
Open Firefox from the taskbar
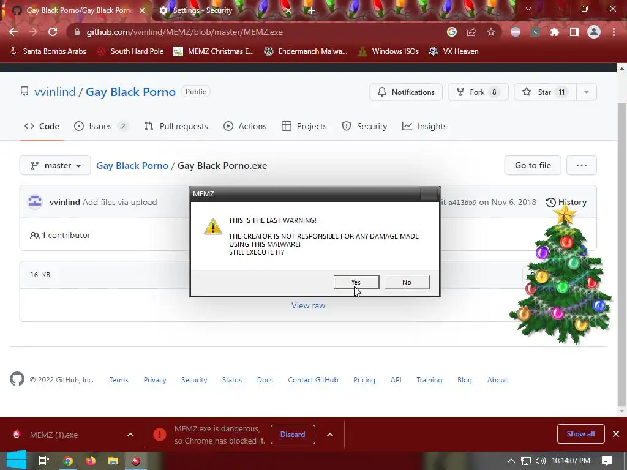tap(91, 461)
